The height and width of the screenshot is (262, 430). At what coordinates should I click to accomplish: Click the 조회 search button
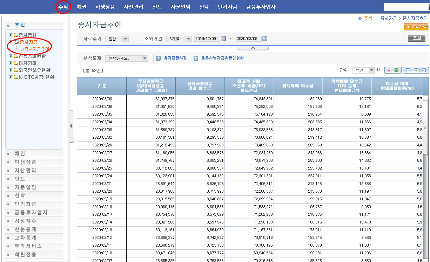point(417,39)
